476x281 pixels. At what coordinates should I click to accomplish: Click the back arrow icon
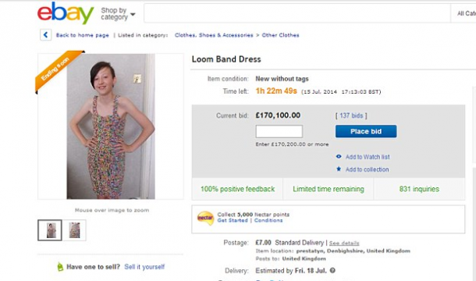[46, 35]
